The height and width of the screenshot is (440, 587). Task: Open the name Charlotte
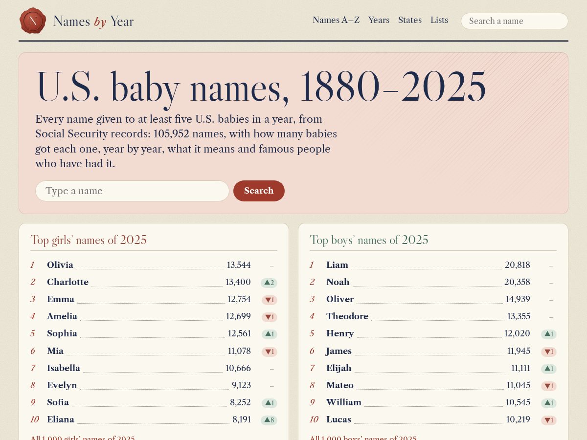(x=68, y=282)
